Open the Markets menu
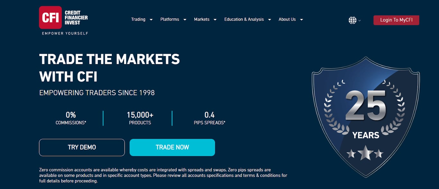Image resolution: width=439 pixels, height=189 pixels. pyautogui.click(x=202, y=19)
